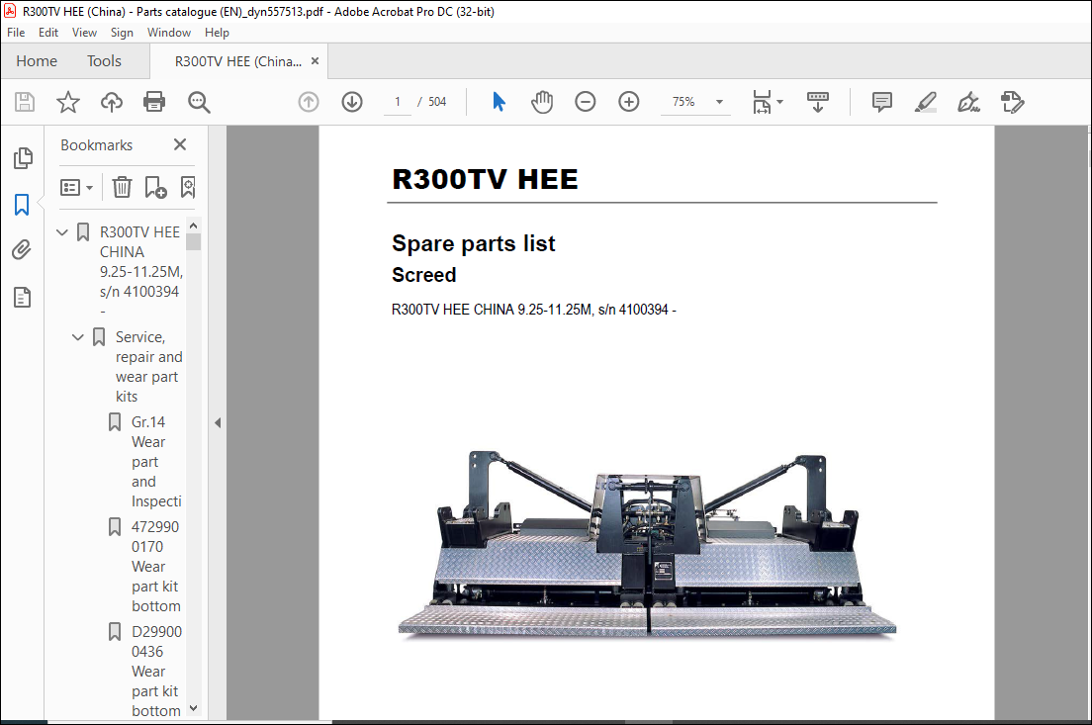Open 4729900170 Wear part kit bookmark

[156, 566]
